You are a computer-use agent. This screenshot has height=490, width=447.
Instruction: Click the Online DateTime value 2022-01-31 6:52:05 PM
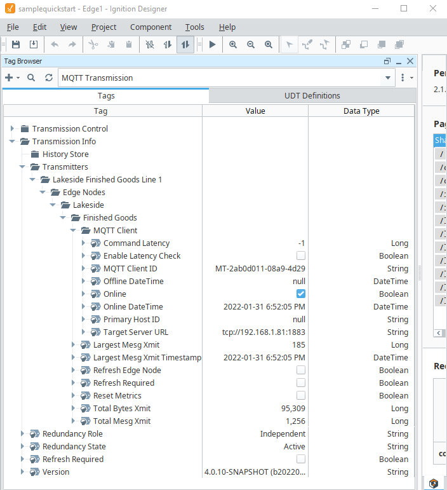(264, 306)
